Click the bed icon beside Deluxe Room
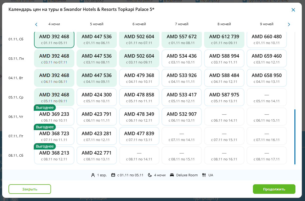305x201 pixels. coord(172,175)
